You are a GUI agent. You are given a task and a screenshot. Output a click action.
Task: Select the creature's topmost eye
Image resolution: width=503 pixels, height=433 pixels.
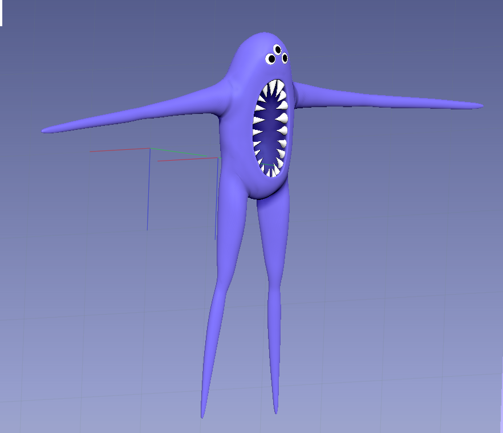coord(278,50)
